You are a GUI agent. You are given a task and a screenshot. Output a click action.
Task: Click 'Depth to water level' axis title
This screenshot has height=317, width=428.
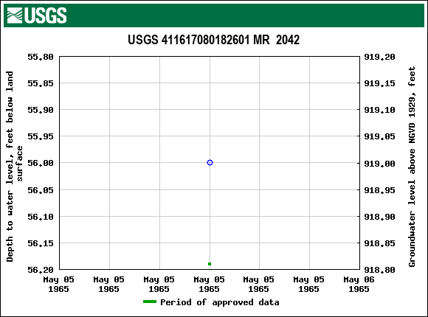point(14,167)
